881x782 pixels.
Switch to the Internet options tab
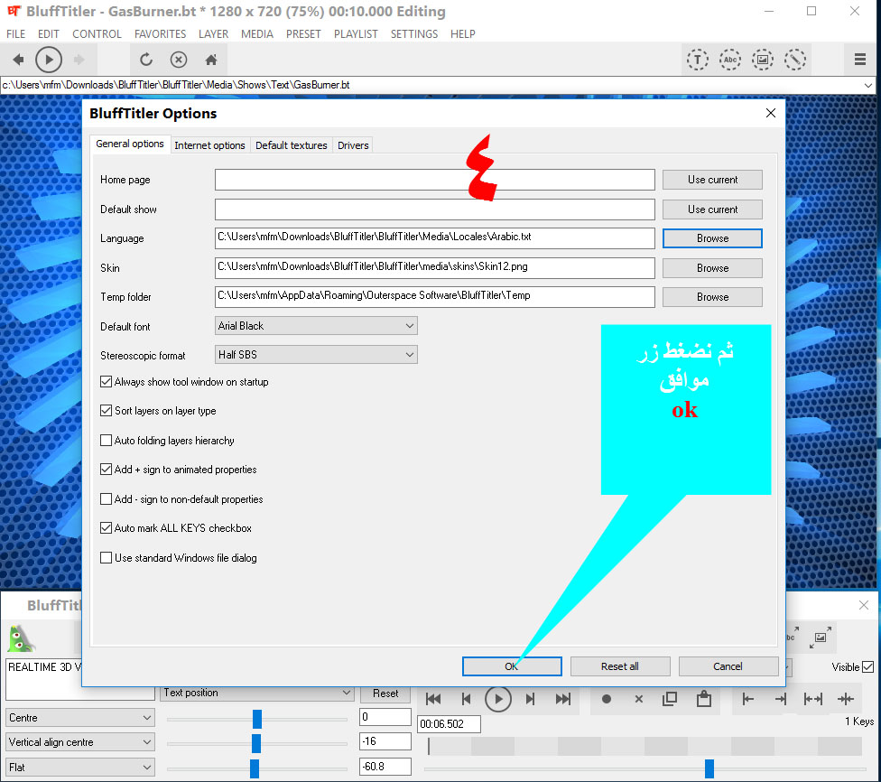209,145
